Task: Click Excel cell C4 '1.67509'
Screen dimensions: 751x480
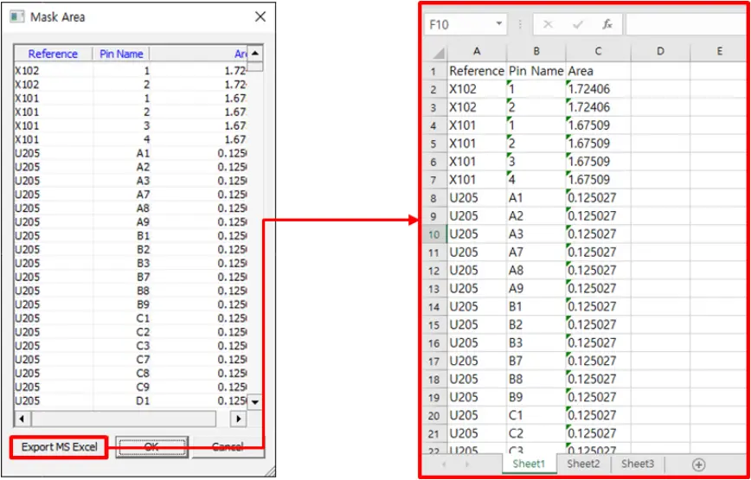Action: pos(598,126)
